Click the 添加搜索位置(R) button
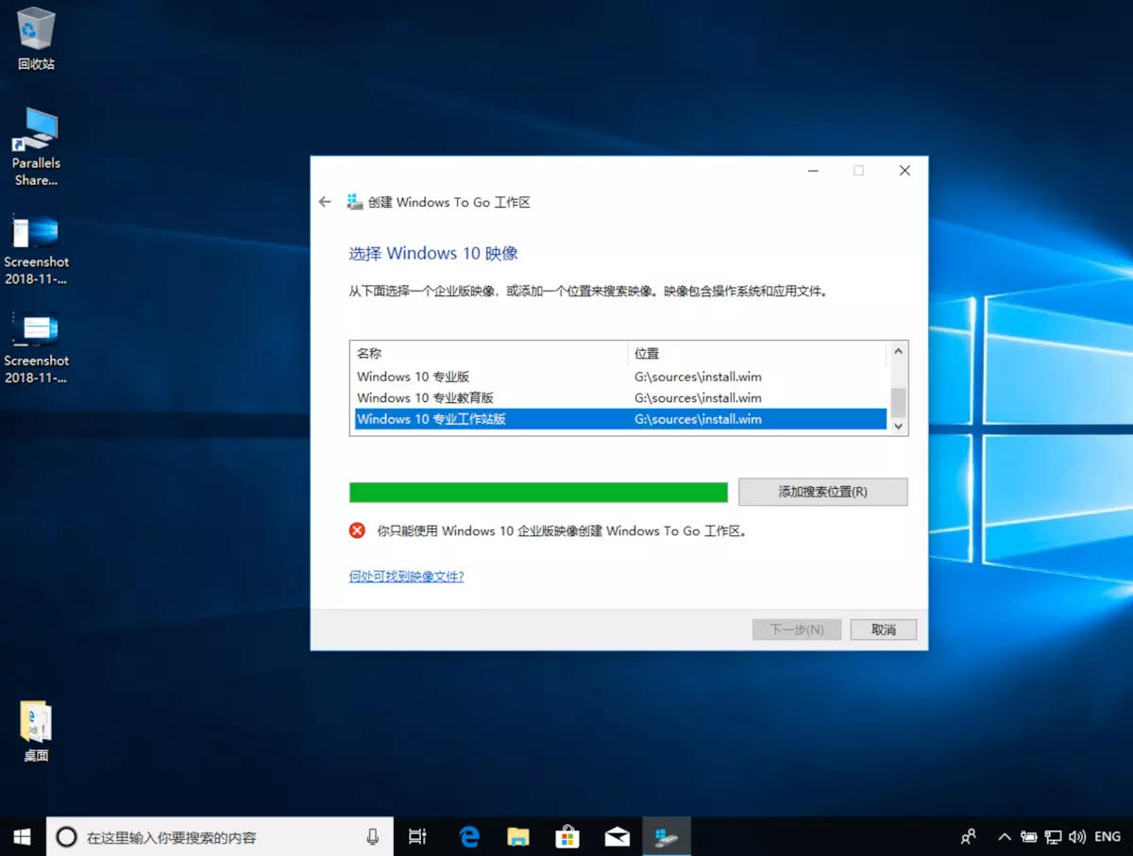 click(822, 492)
